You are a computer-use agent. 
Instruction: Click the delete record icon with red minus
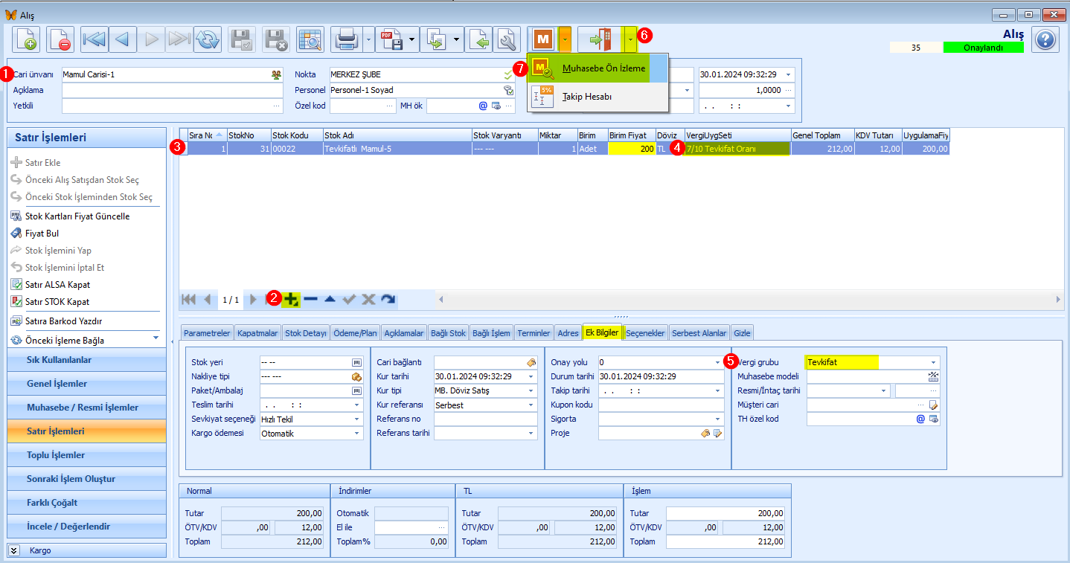coord(60,39)
